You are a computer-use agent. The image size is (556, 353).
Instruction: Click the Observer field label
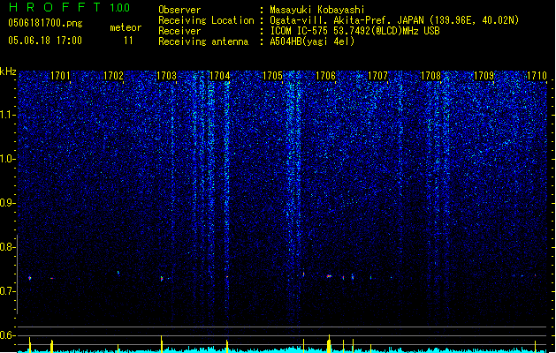pos(179,10)
